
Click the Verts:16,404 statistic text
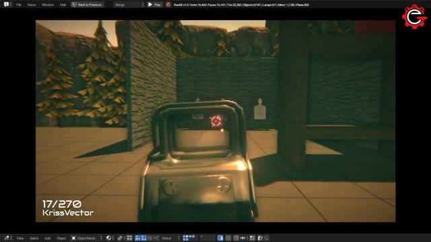point(198,5)
